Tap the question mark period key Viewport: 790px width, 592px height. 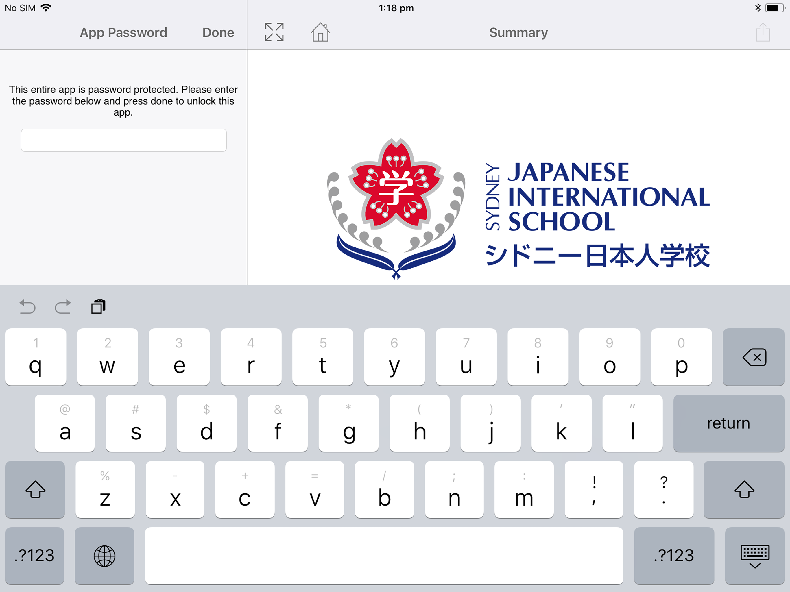(x=664, y=489)
